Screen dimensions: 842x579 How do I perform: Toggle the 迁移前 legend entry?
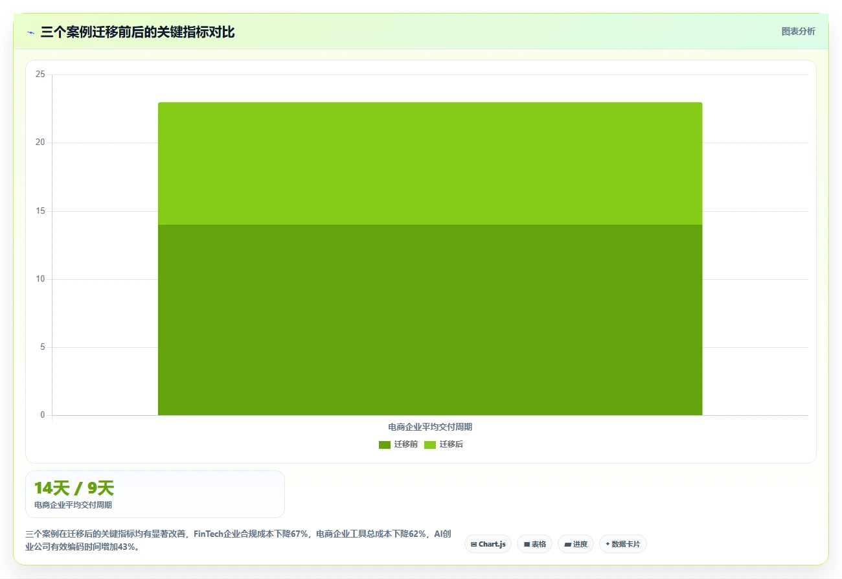tap(398, 444)
